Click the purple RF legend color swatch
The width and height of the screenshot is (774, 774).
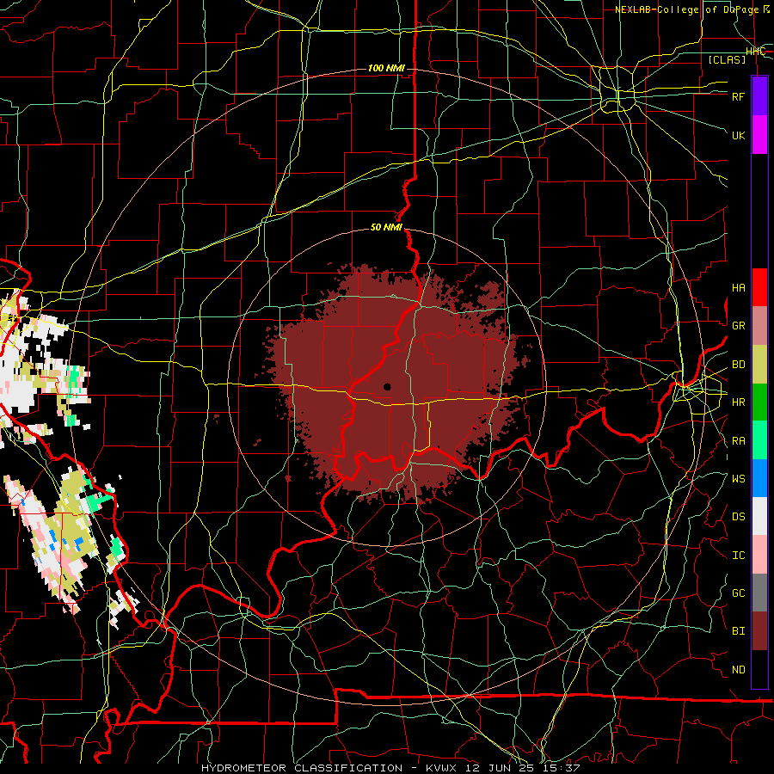(759, 96)
